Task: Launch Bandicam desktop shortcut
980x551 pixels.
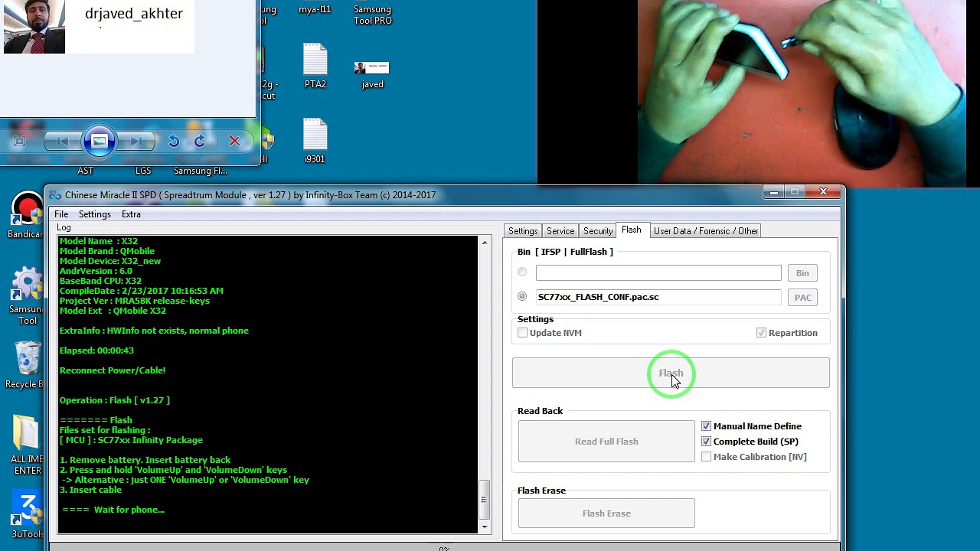Action: click(27, 216)
